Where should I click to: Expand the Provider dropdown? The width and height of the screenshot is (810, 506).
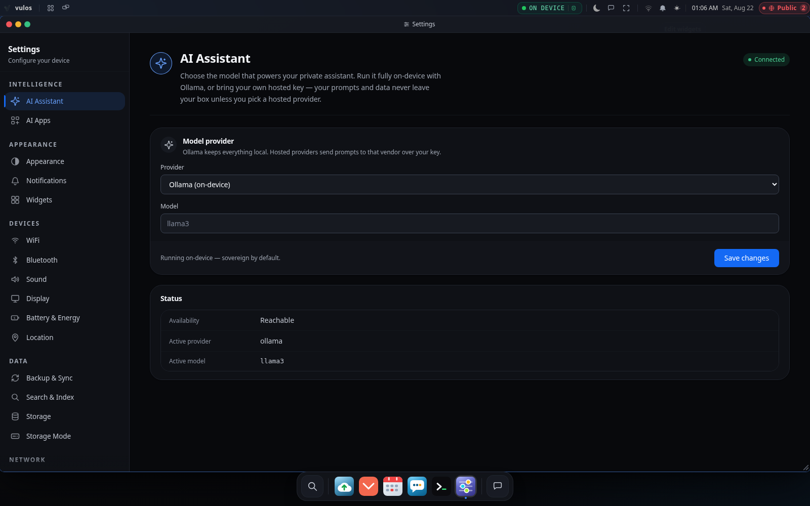(x=469, y=185)
